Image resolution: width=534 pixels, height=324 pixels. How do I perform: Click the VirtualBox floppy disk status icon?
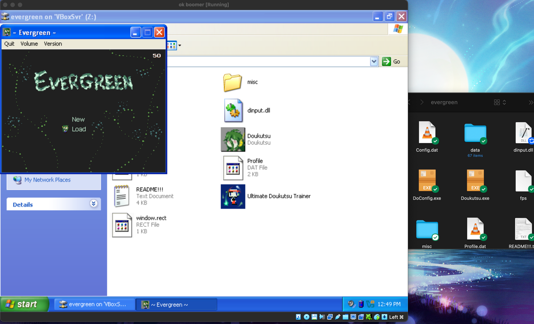(314, 317)
